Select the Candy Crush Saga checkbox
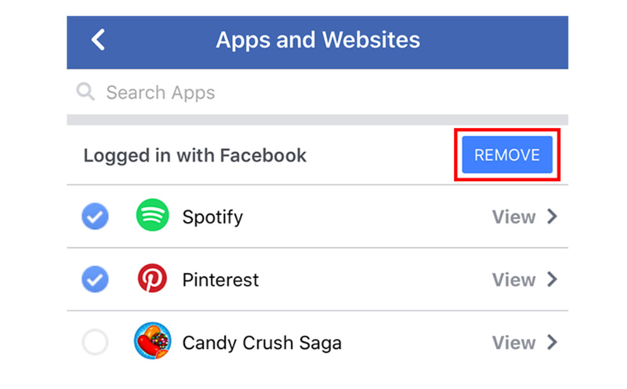This screenshot has height=389, width=627. pos(96,343)
